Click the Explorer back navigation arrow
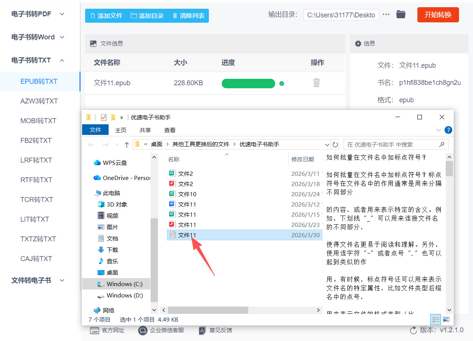 click(x=91, y=144)
